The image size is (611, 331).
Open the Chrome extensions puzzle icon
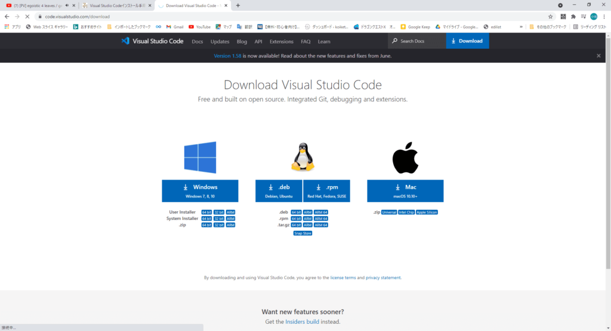coord(573,17)
